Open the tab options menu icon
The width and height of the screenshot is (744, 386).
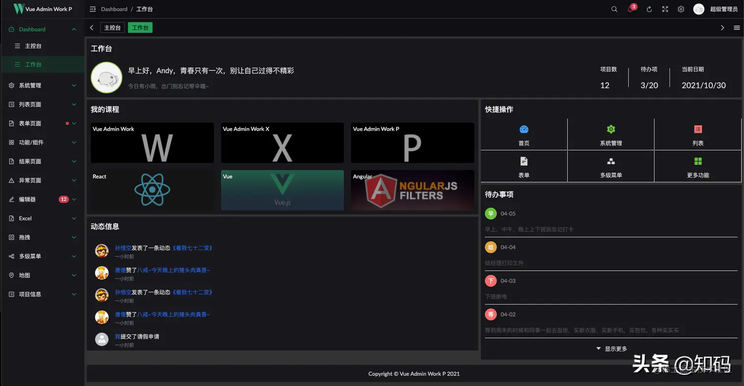coord(737,28)
